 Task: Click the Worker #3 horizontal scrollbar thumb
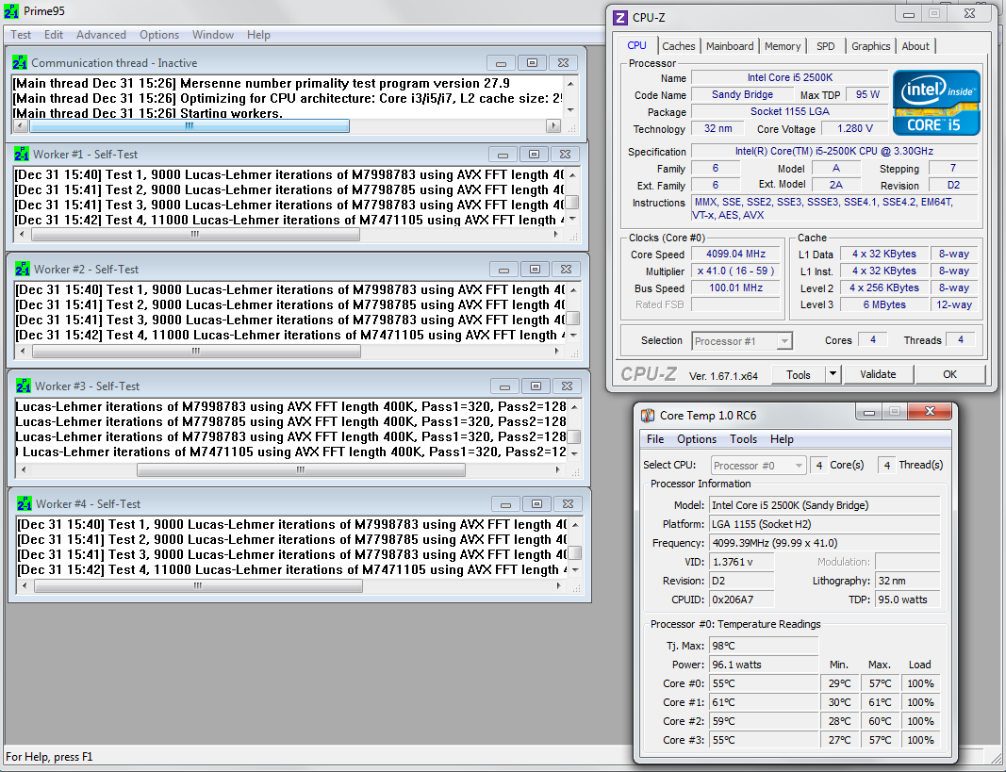coord(301,470)
